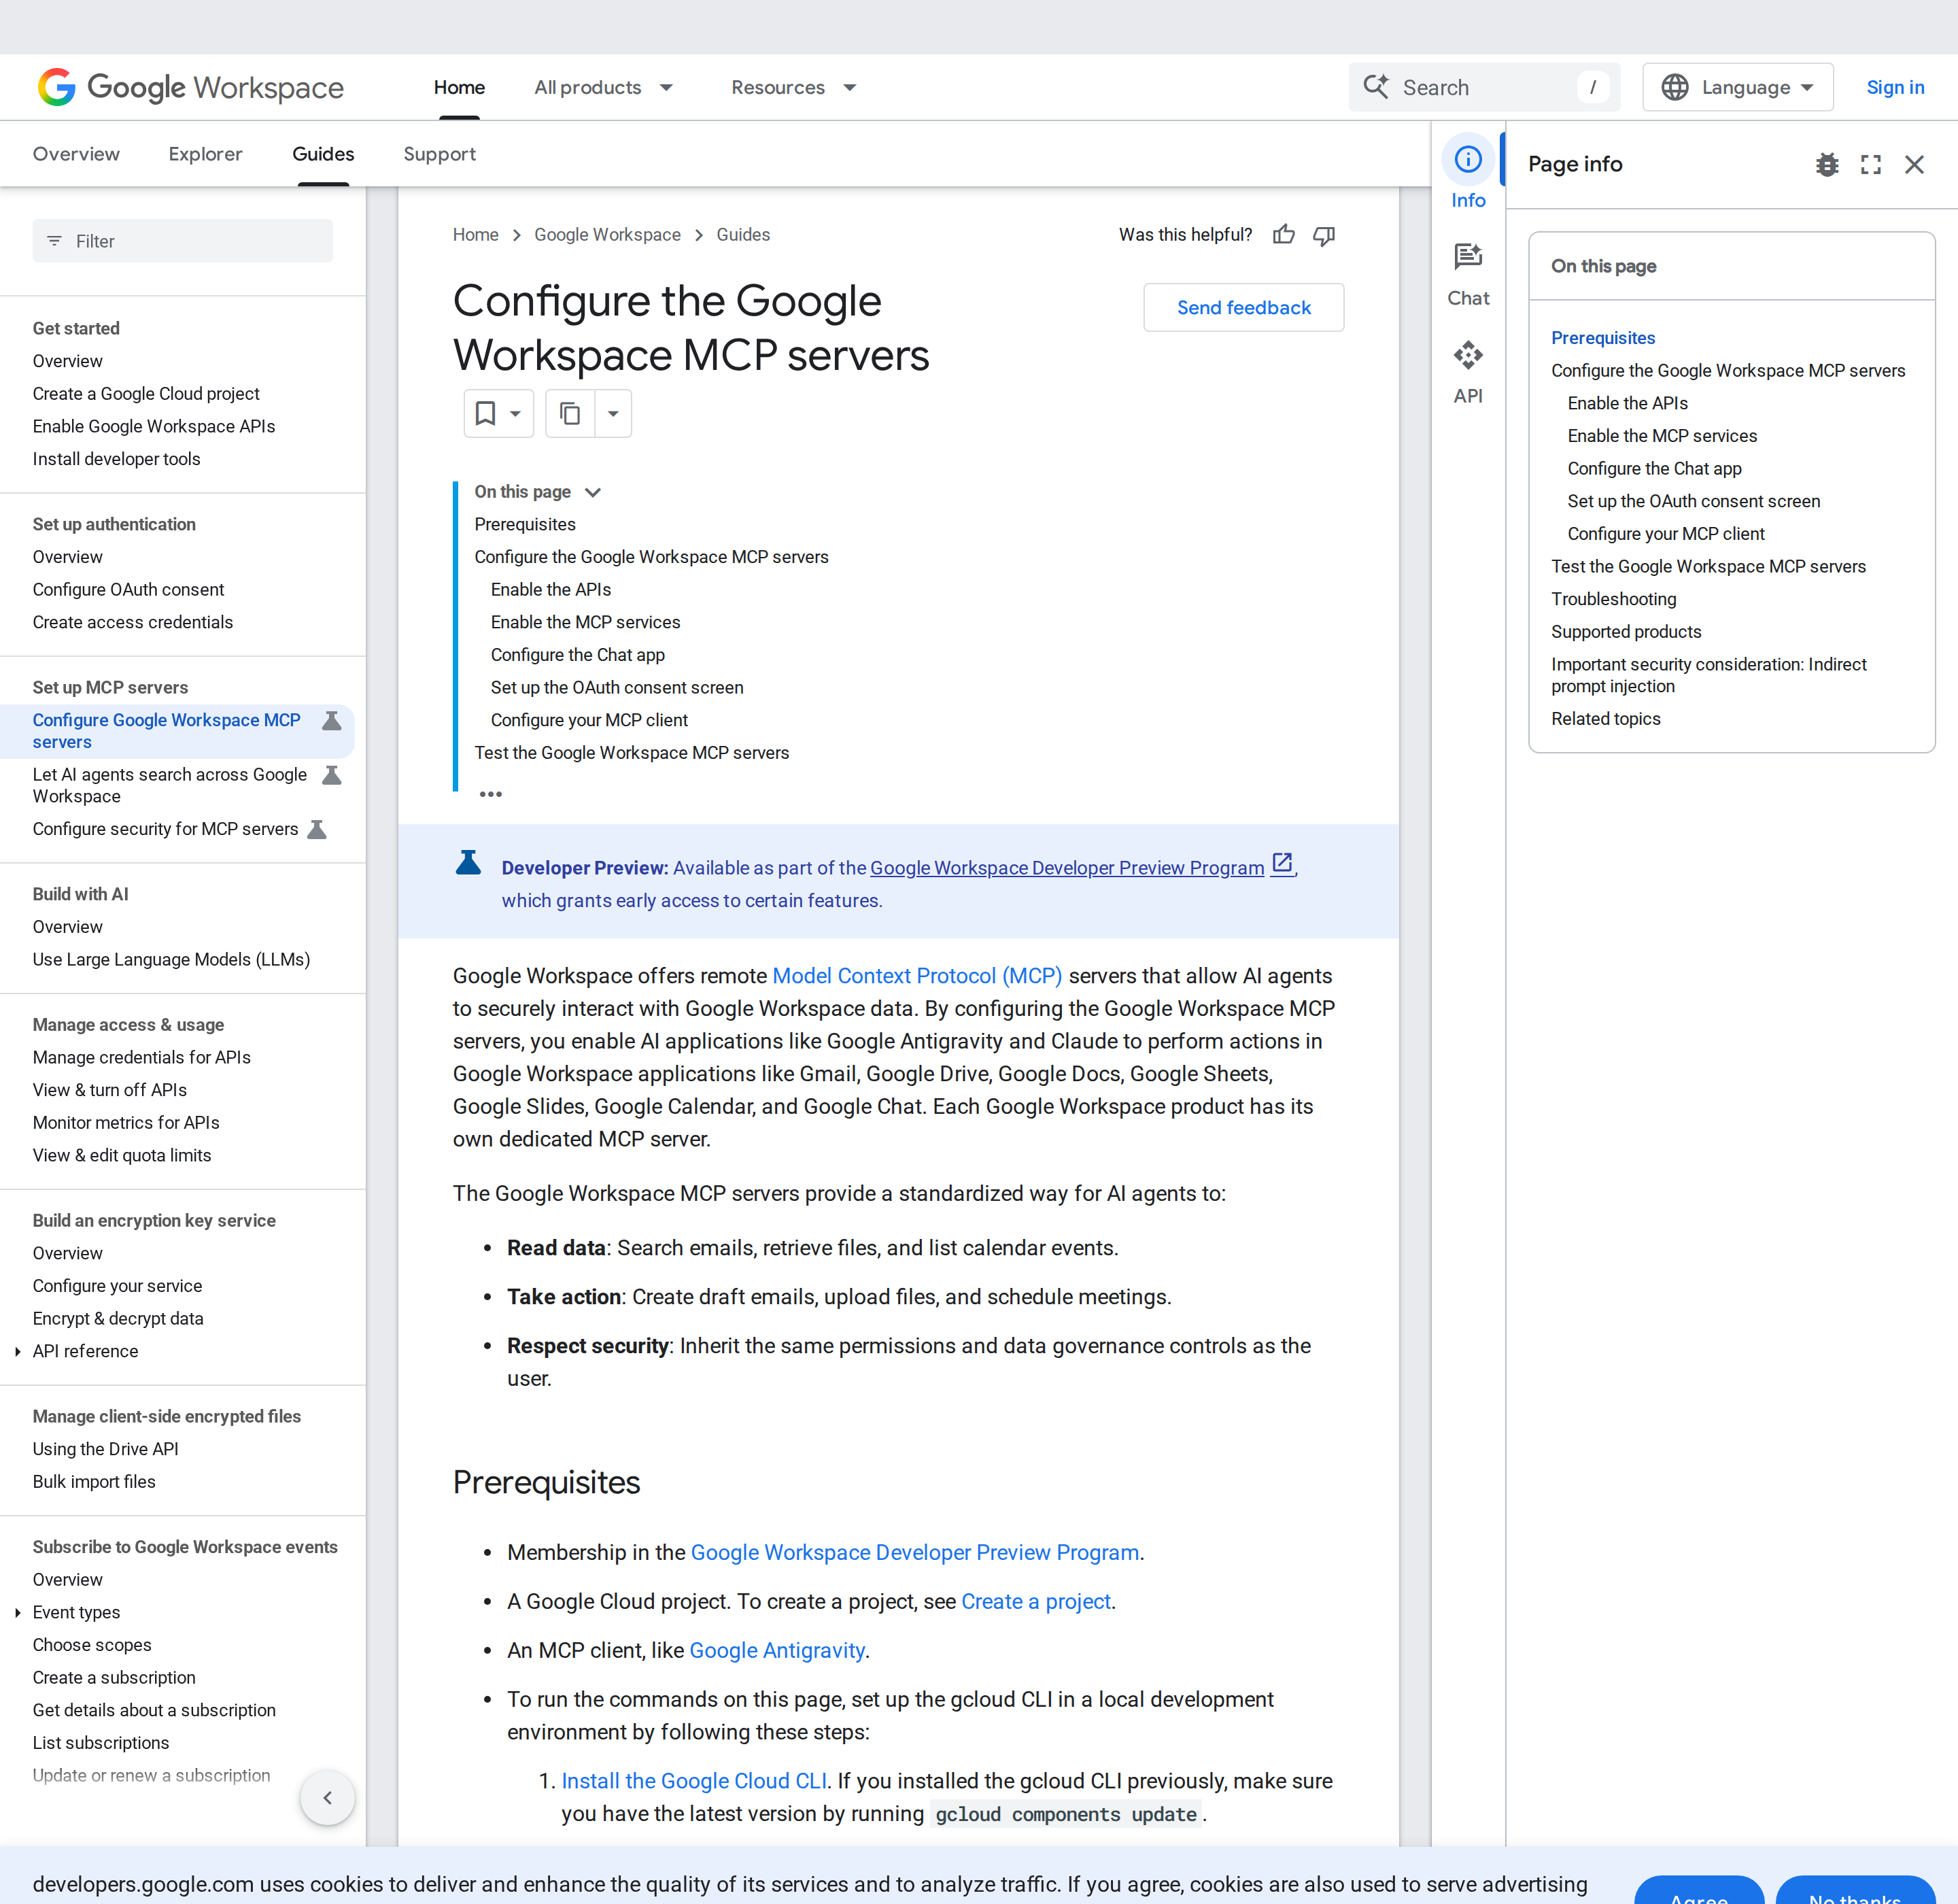
Task: Open Encrypt & decrypt data in sidebar
Action: tap(118, 1319)
